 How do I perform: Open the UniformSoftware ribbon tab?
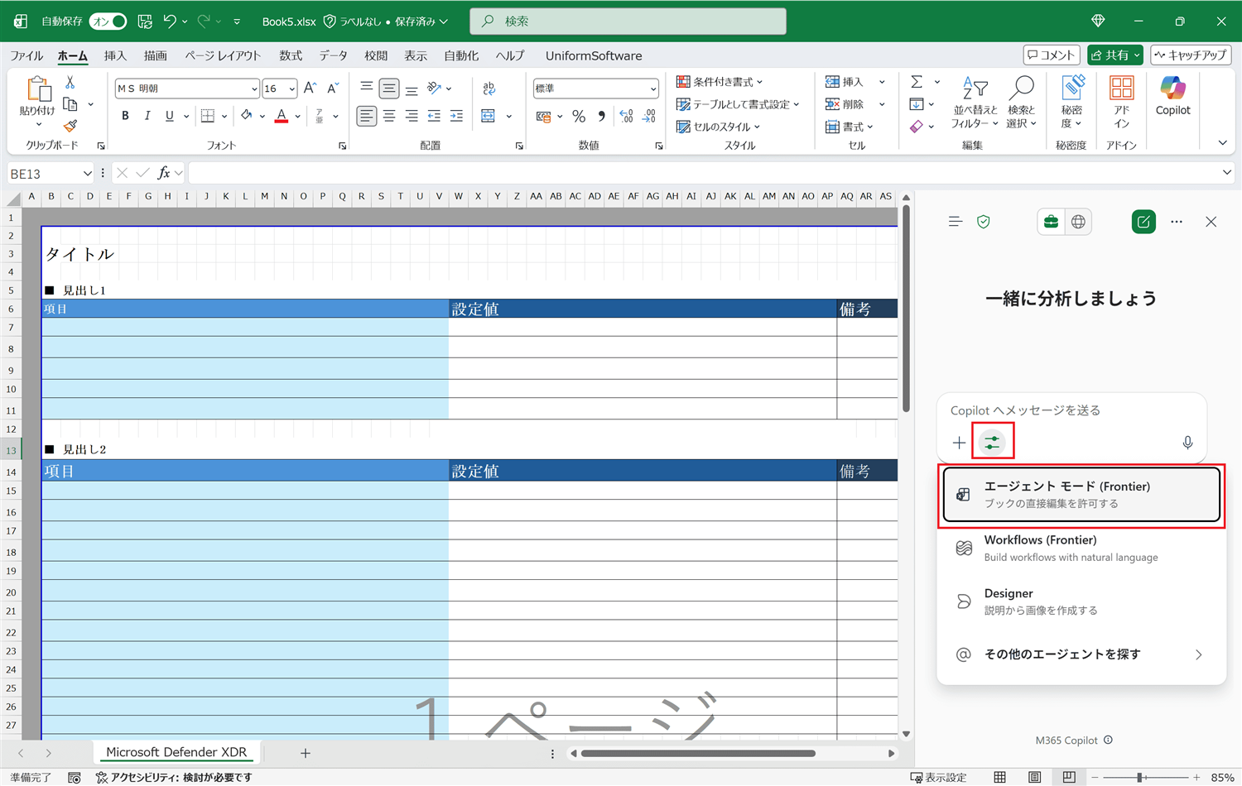(x=594, y=55)
